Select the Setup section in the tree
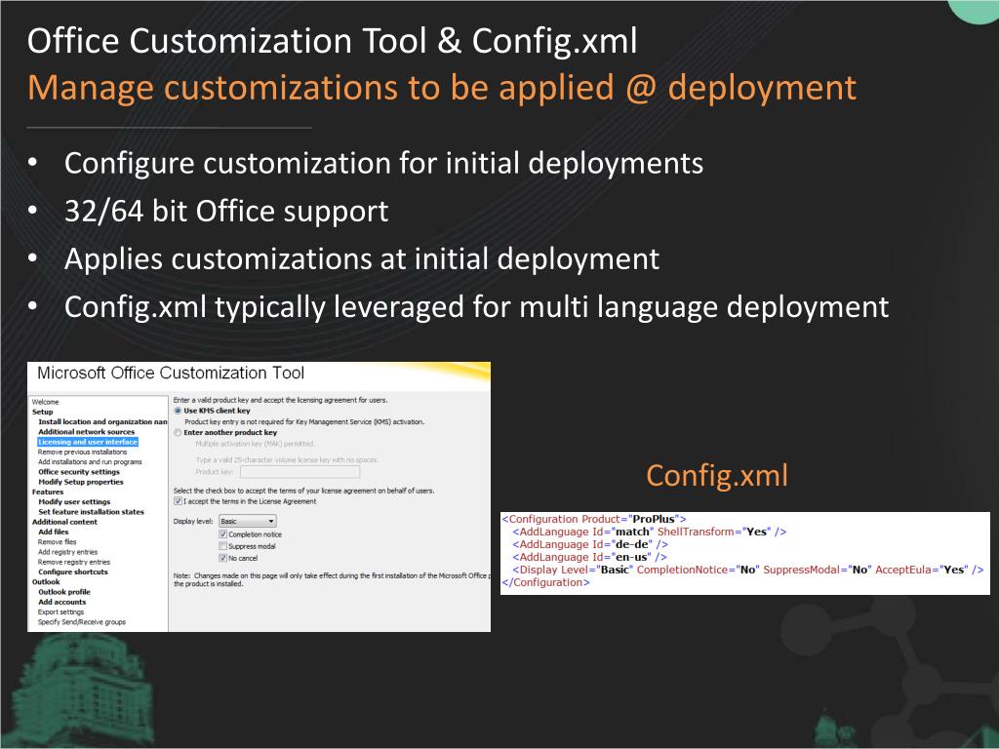 click(43, 413)
